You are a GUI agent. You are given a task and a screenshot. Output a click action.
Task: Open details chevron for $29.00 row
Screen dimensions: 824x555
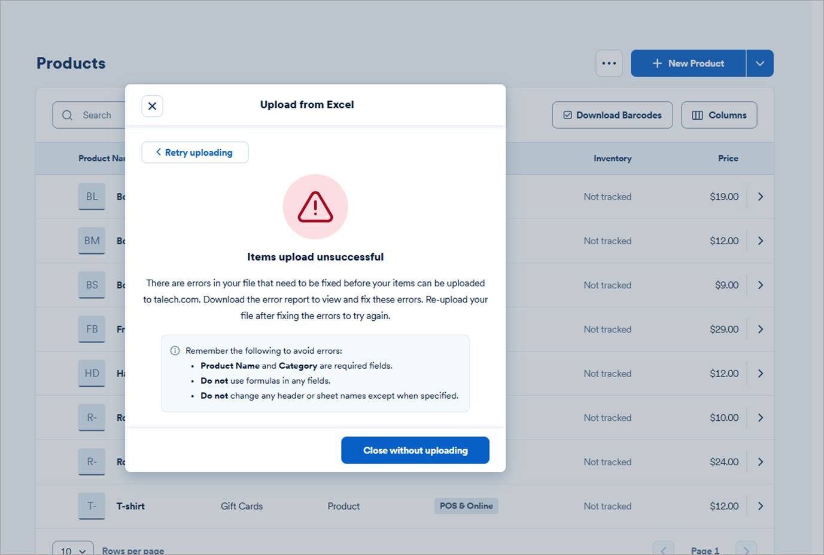pos(761,329)
